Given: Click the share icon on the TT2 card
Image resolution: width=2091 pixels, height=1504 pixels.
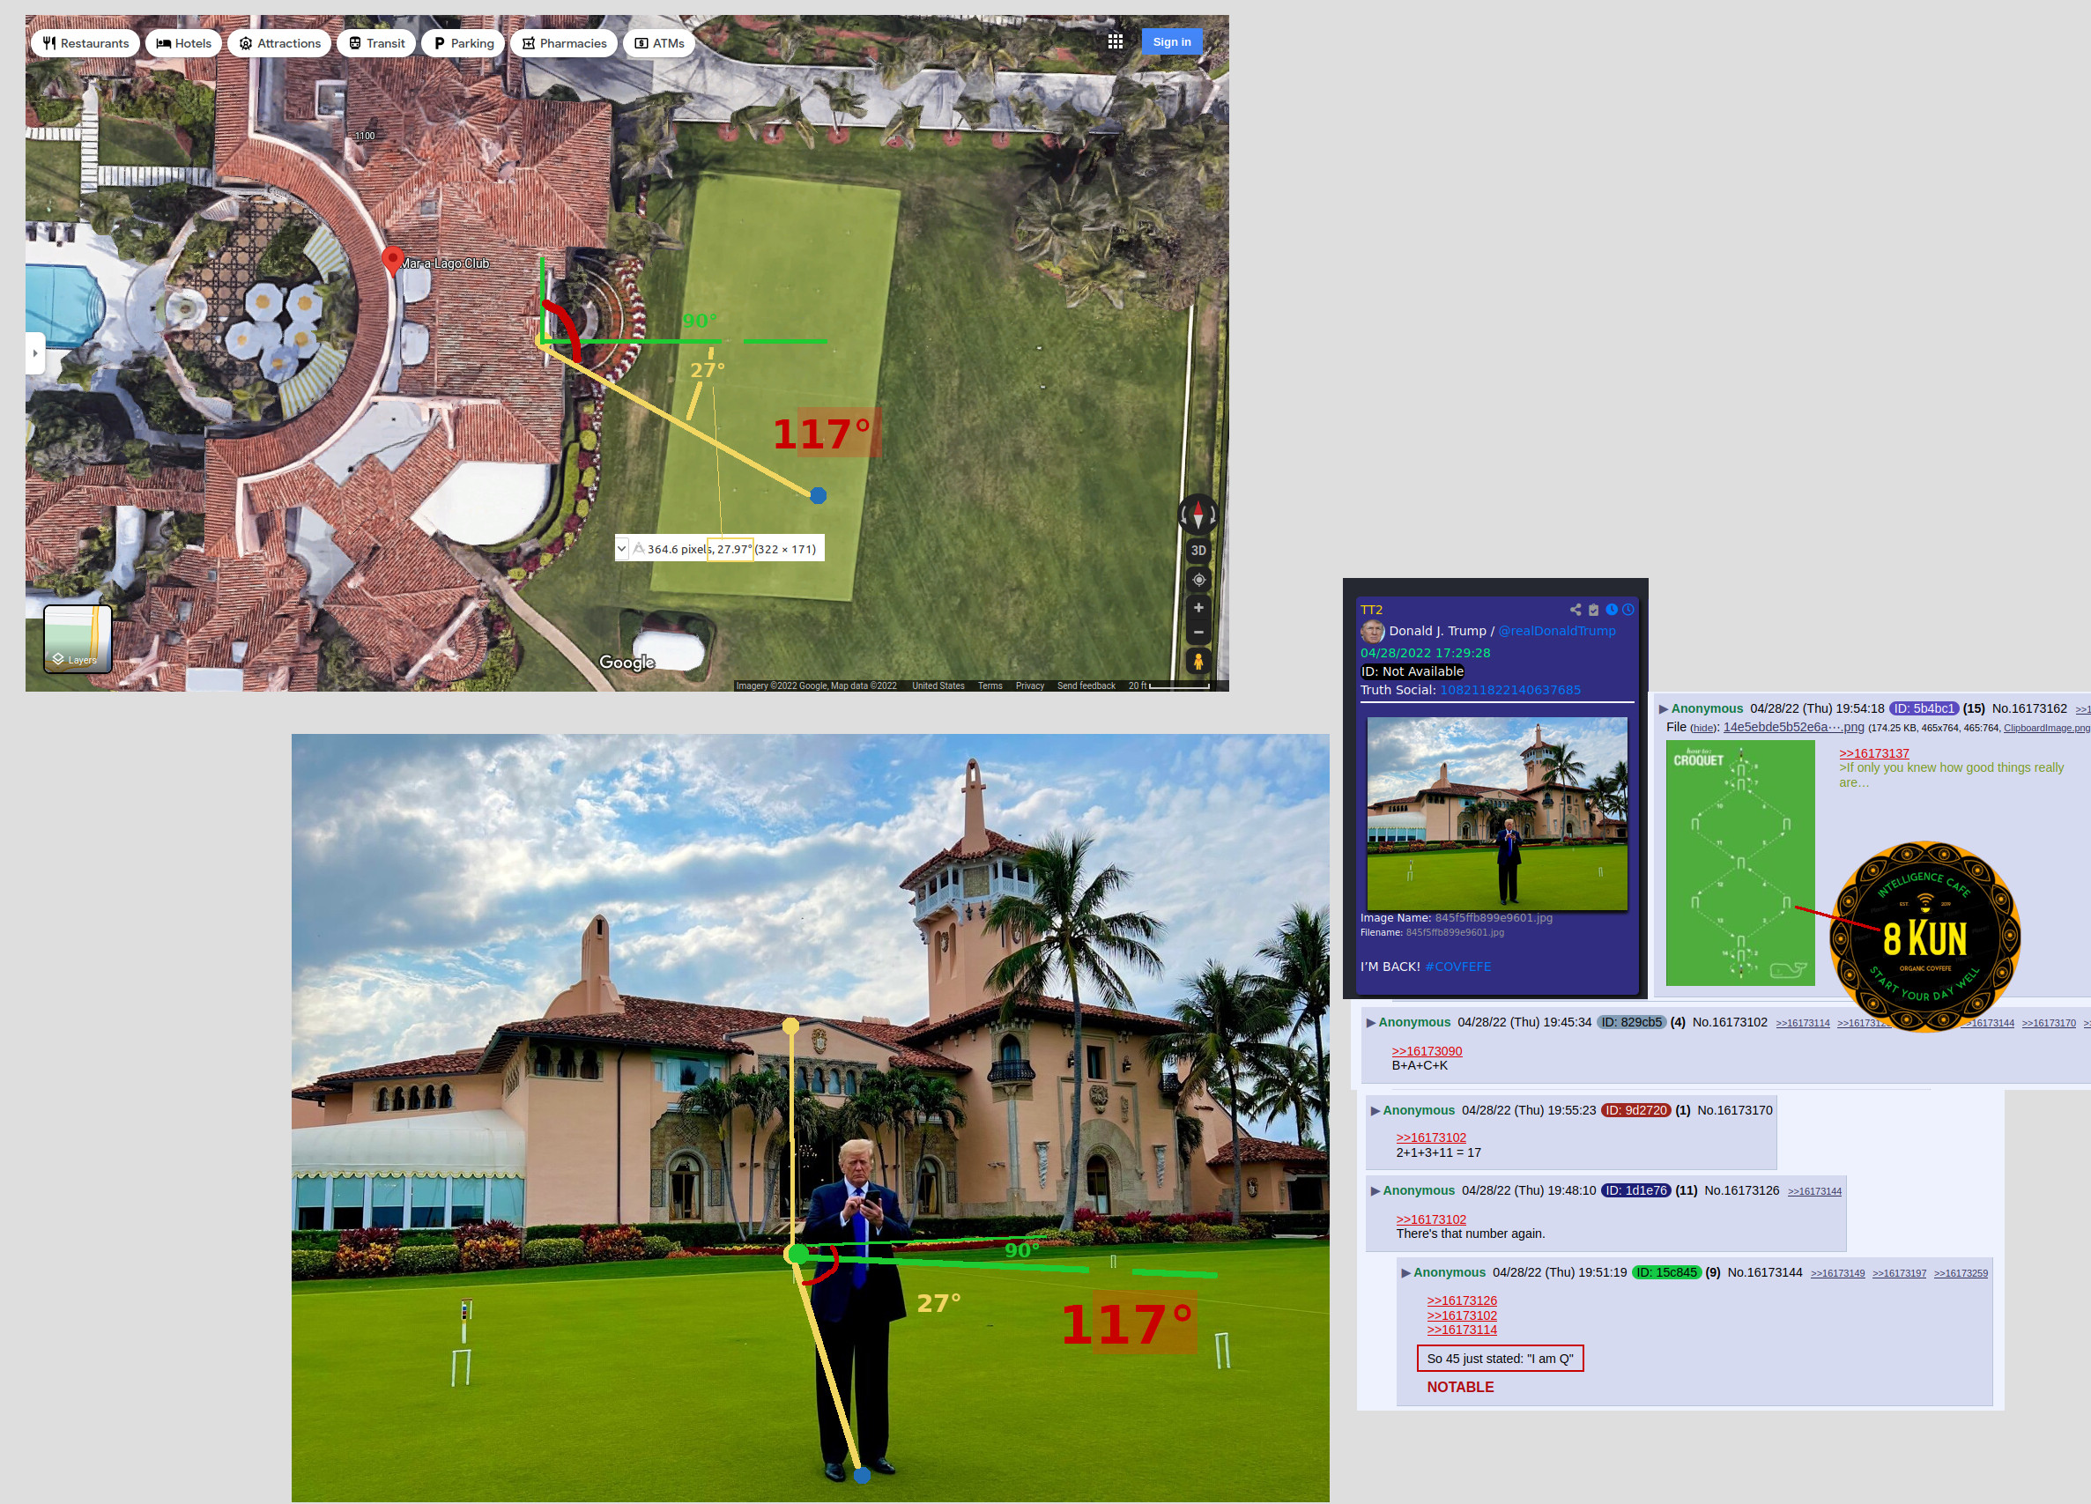Looking at the screenshot, I should pos(1576,610).
